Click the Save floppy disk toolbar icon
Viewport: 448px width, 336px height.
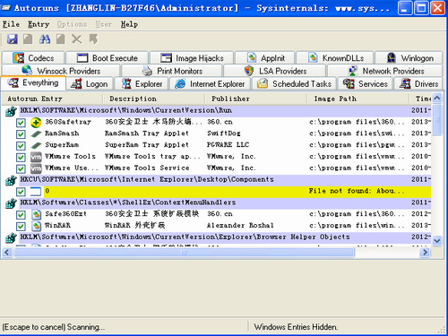(13, 39)
